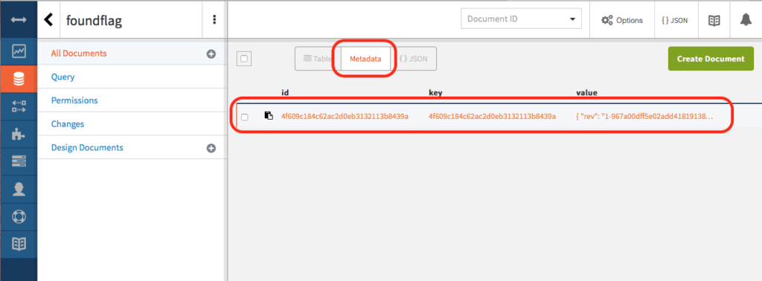
Task: Open the lifebuoy support icon
Action: point(19,216)
